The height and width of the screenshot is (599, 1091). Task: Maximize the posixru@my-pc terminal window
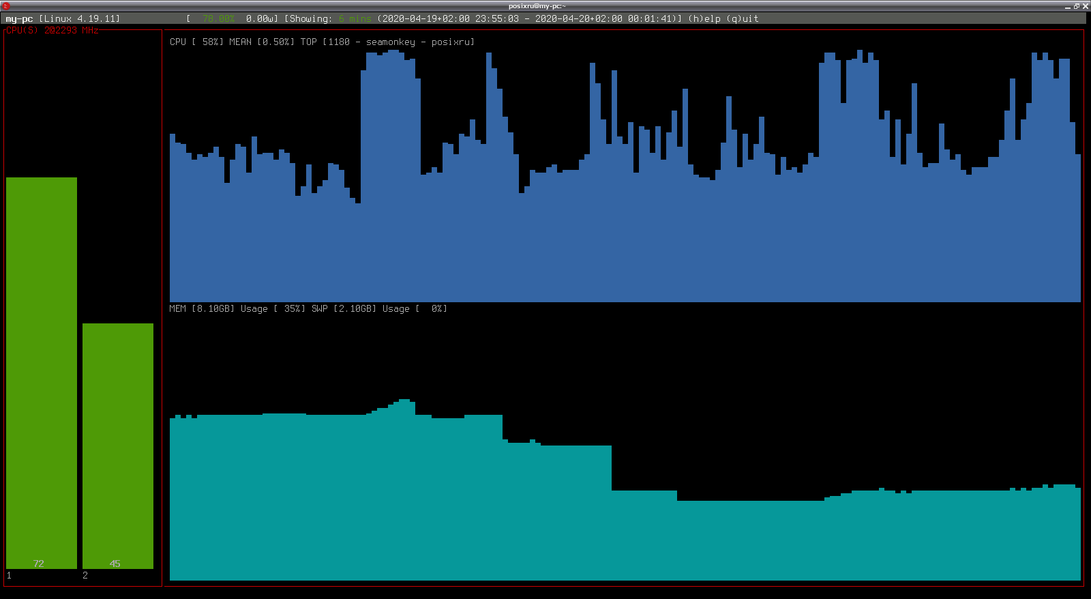[x=1077, y=6]
